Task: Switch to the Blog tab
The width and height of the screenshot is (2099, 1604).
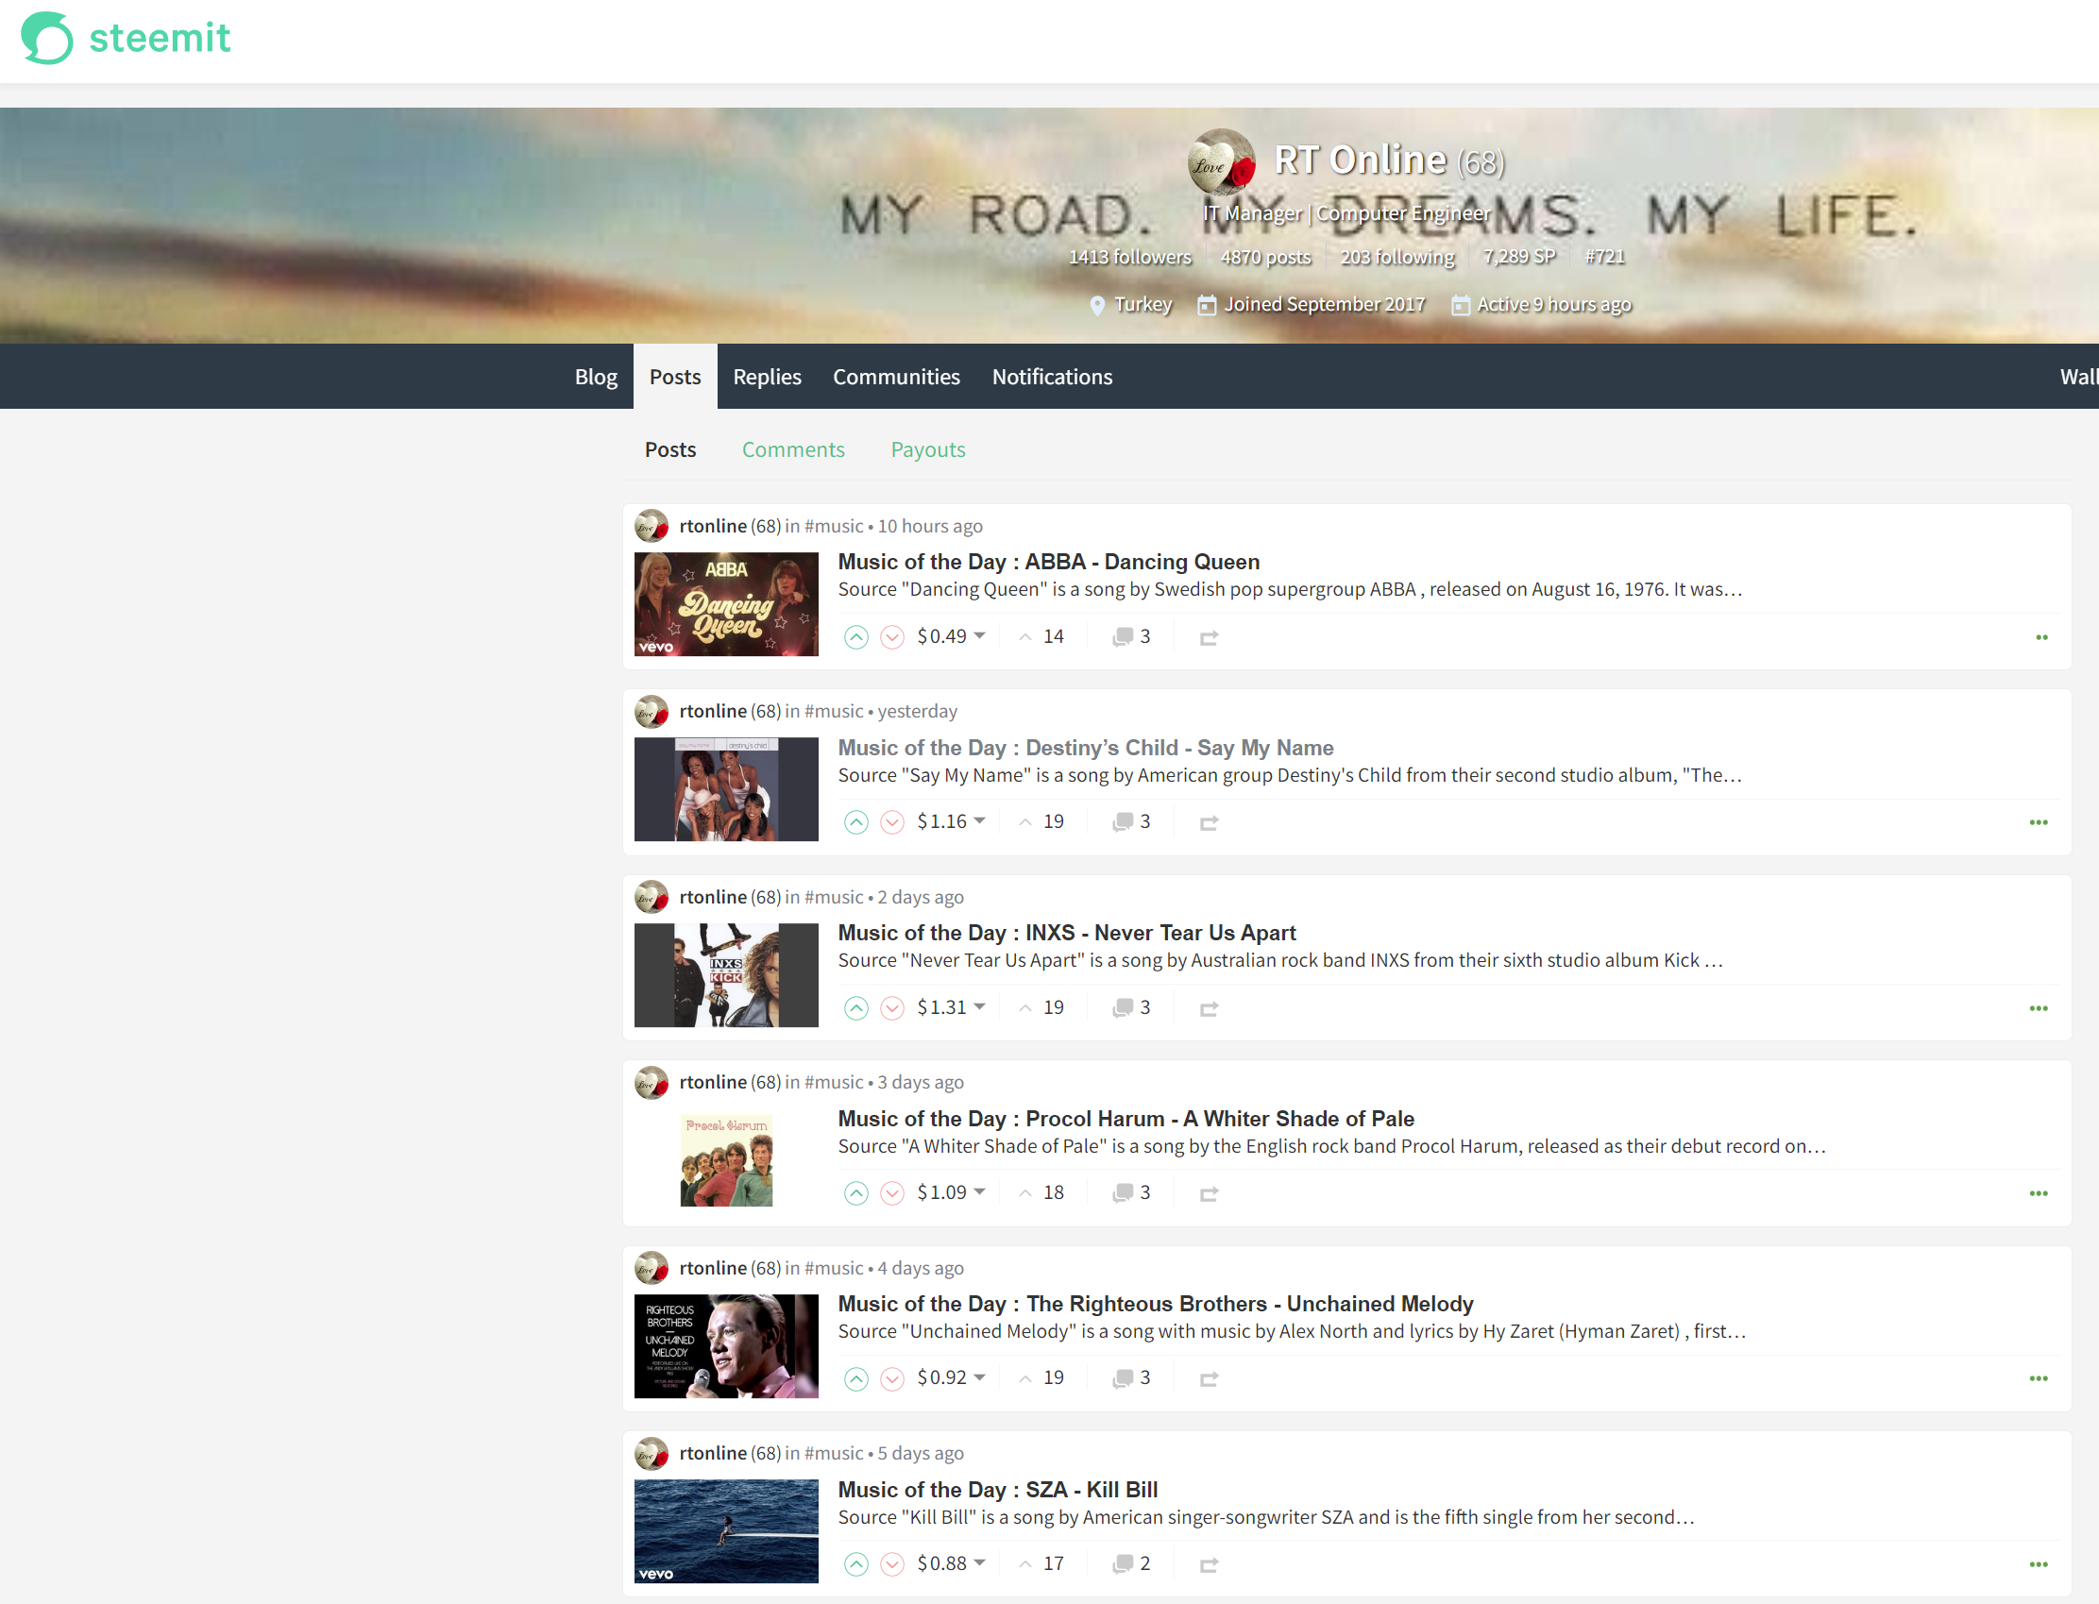Action: [596, 377]
